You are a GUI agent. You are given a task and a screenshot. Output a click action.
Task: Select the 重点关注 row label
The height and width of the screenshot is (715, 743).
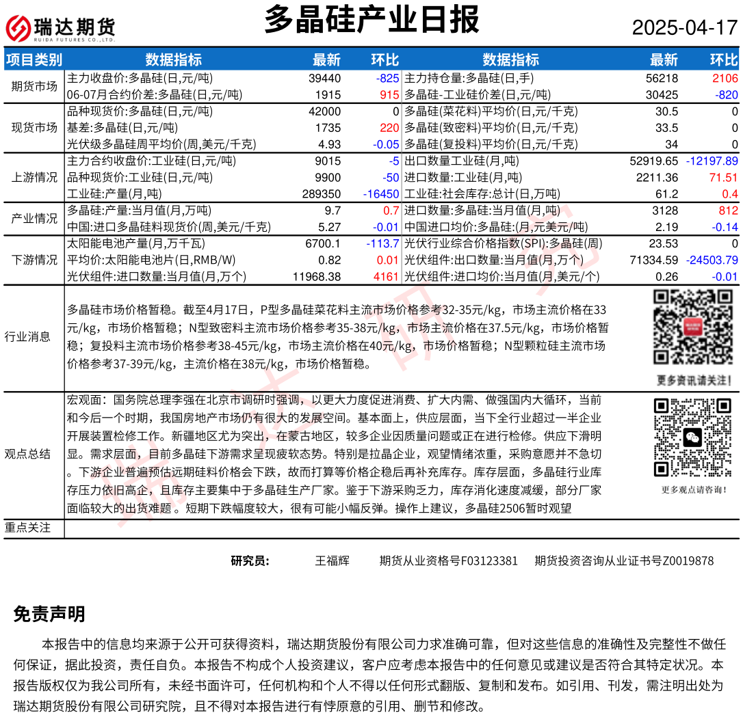coord(27,528)
